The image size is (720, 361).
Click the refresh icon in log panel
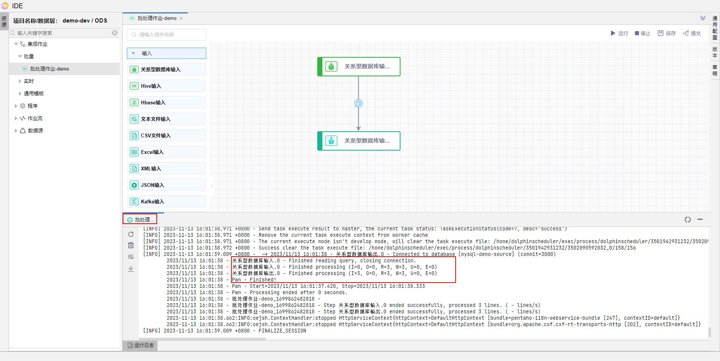131,235
